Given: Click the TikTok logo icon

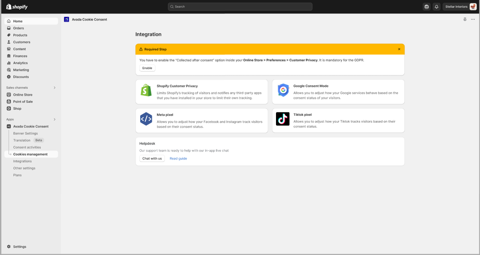Looking at the screenshot, I should [x=283, y=119].
